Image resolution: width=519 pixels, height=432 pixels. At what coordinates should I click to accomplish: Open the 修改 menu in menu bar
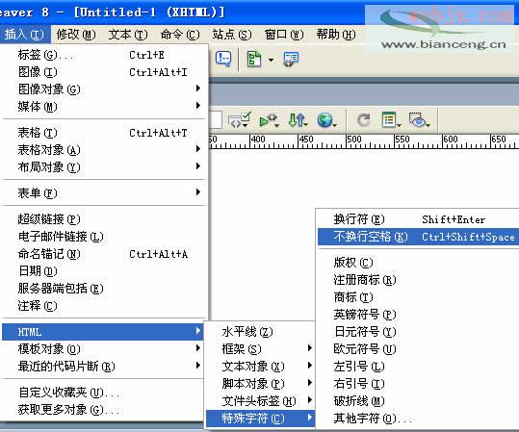[x=76, y=35]
